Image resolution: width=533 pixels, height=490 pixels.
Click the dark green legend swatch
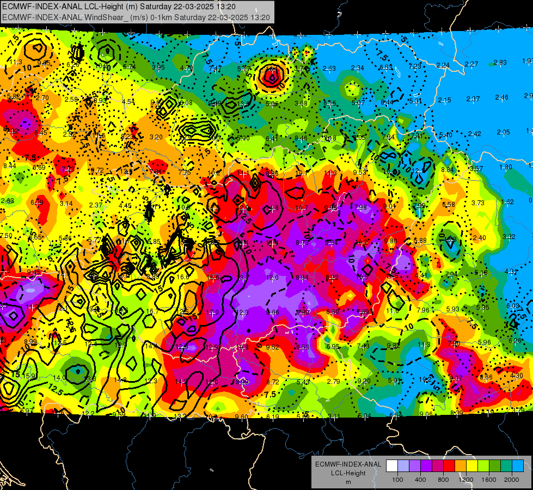tap(495, 466)
